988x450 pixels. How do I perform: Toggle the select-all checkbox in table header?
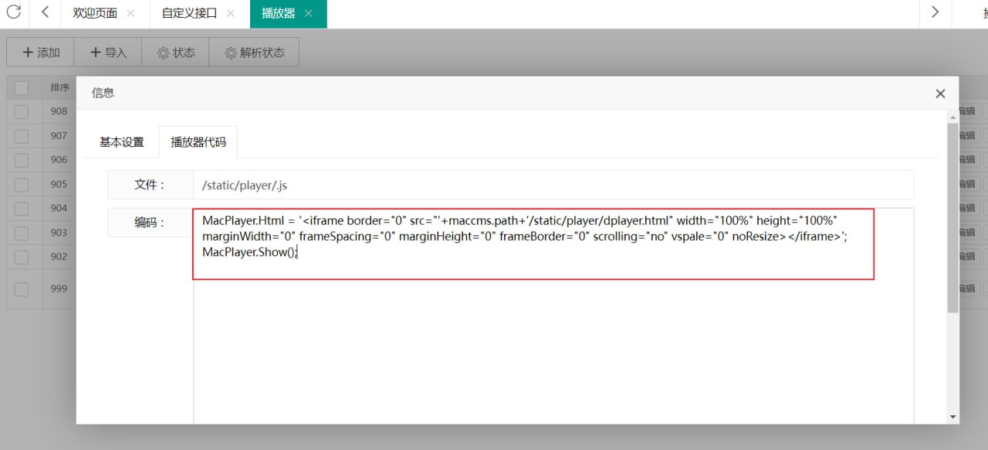[22, 87]
